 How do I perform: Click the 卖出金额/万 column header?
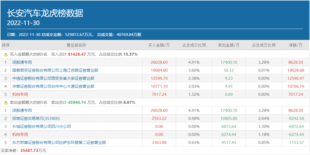pyautogui.click(x=229, y=45)
